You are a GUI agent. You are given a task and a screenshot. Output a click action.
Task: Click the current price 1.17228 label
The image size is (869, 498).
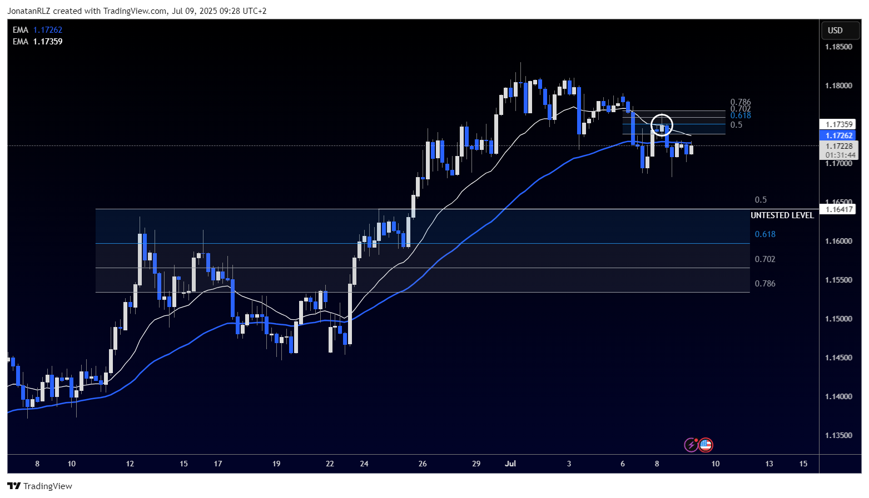click(838, 146)
